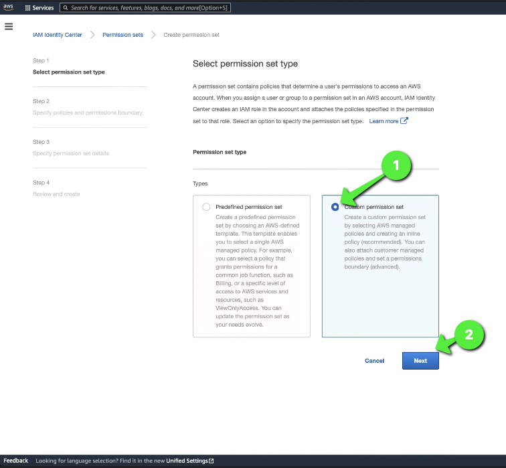Select the Predefined permission set radio button
Screen dimensions: 506x468
206,207
